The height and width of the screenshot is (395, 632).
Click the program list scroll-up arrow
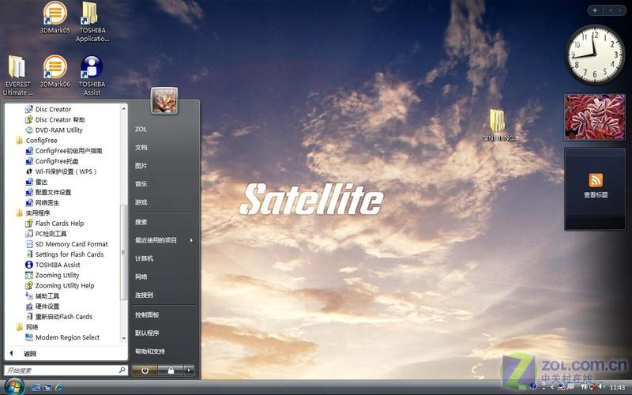[x=124, y=108]
